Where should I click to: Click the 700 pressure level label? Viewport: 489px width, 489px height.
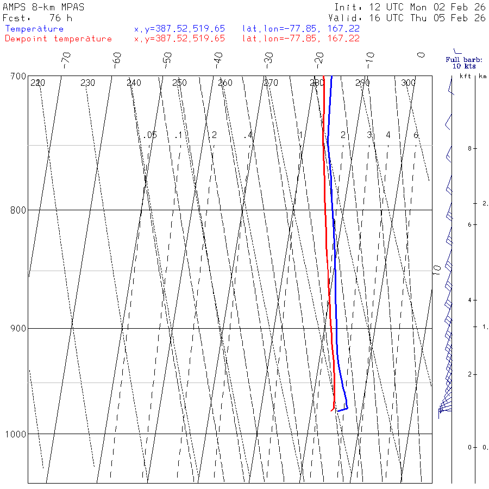click(18, 76)
